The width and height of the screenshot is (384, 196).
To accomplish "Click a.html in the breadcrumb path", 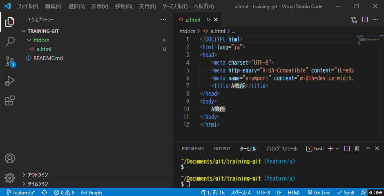I will [218, 31].
